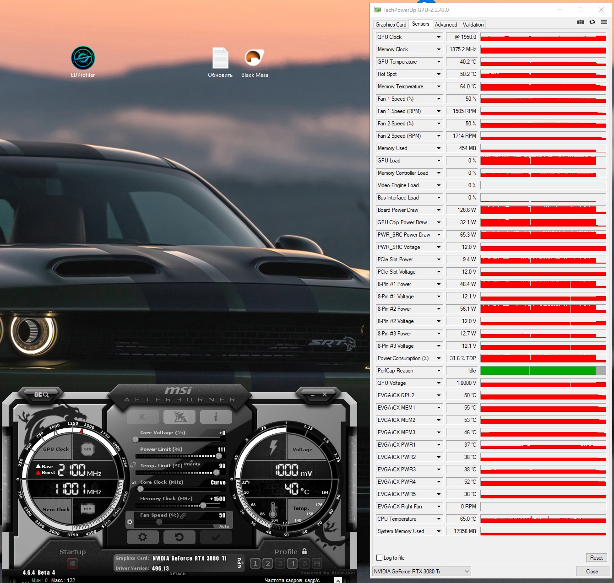The height and width of the screenshot is (583, 614).
Task: Click the Power Limit 111 value field
Action: [x=222, y=449]
